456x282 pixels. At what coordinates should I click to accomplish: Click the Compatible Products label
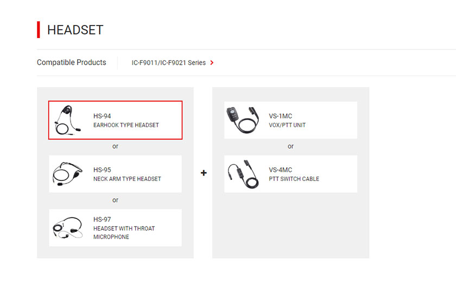pos(72,62)
